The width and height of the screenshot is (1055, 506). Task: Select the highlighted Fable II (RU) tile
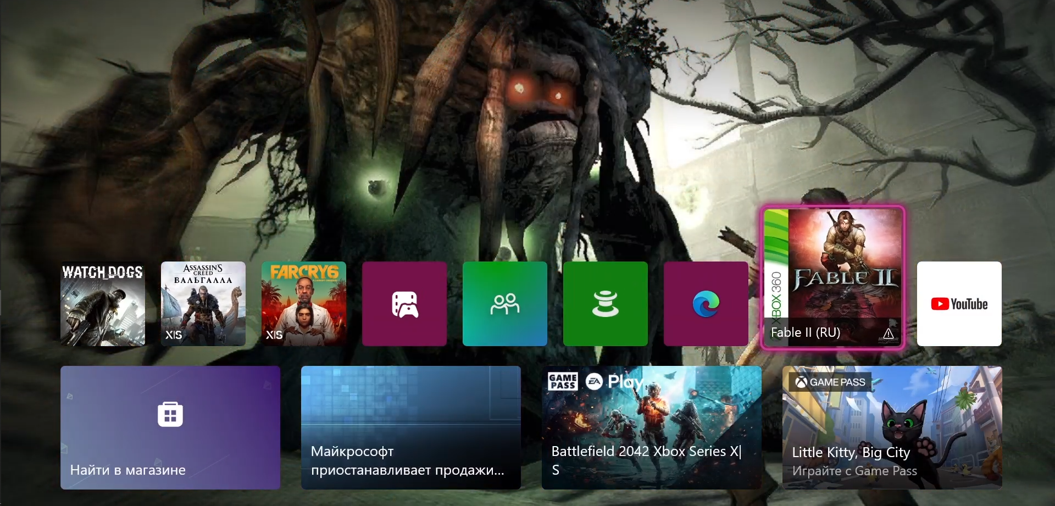click(x=832, y=277)
